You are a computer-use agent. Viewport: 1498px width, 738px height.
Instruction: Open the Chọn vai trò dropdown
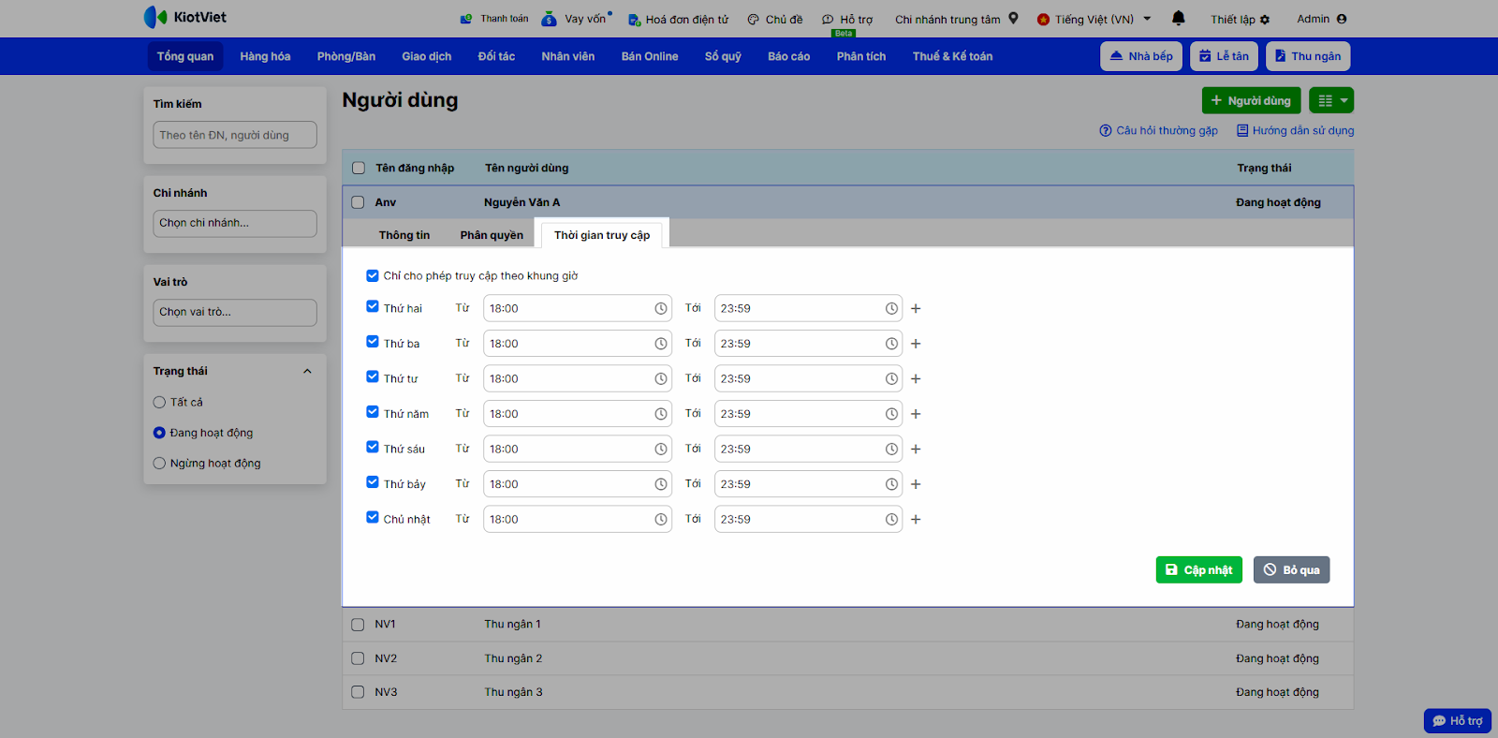point(234,312)
